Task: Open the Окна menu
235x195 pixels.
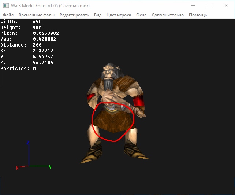Action: 141,15
